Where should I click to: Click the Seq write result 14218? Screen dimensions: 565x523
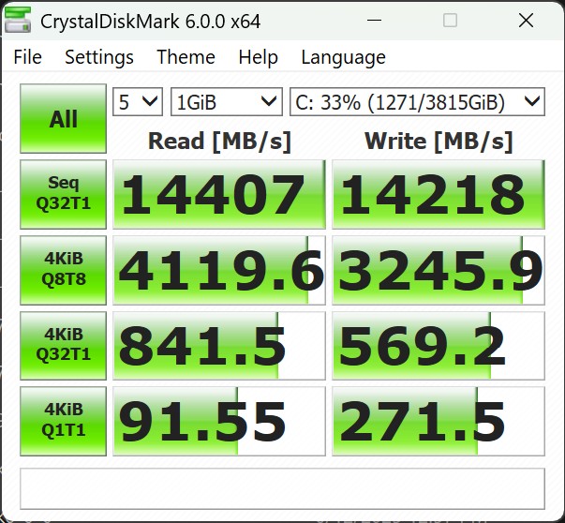pyautogui.click(x=439, y=194)
